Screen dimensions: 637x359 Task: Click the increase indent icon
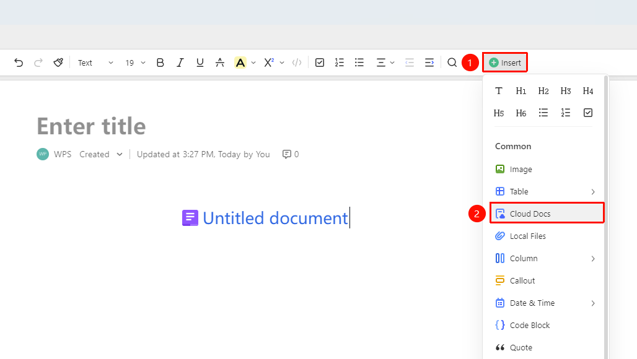[429, 63]
